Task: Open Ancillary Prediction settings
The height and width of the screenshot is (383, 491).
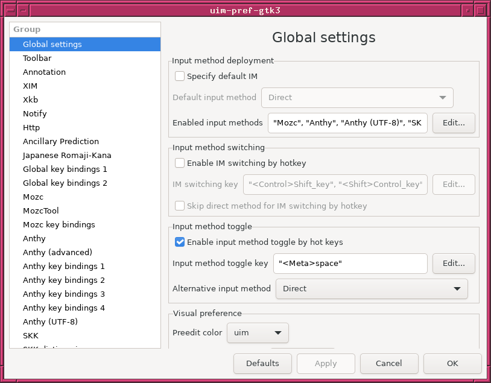Action: [x=61, y=142]
